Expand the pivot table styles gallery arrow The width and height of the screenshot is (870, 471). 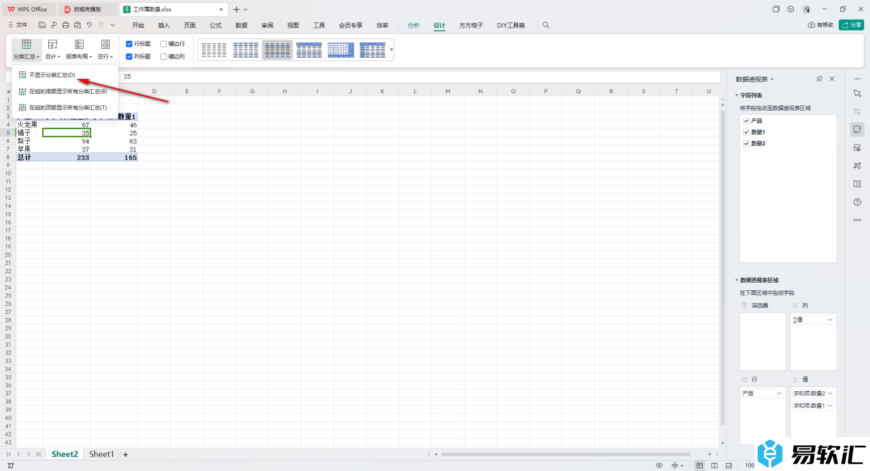[x=391, y=50]
